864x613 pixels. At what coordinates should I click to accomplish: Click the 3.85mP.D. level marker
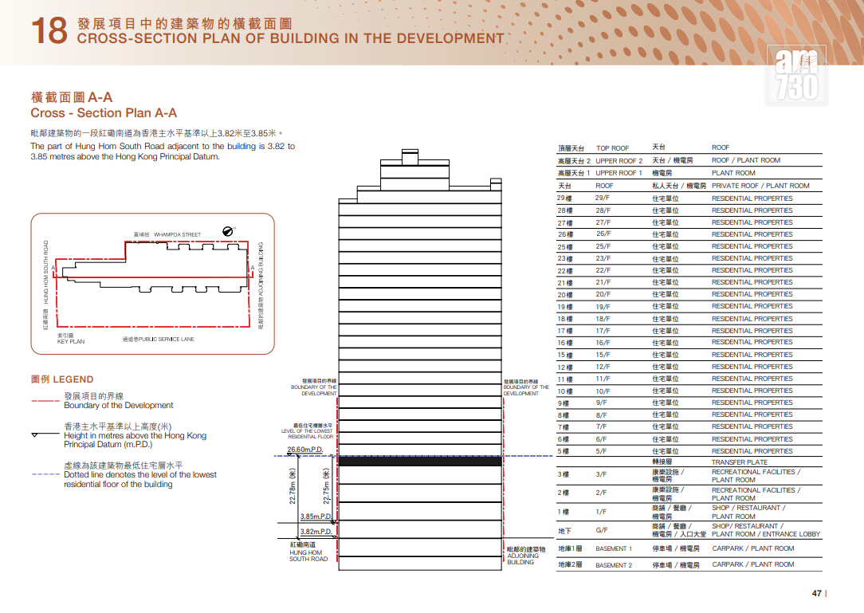coord(316,517)
